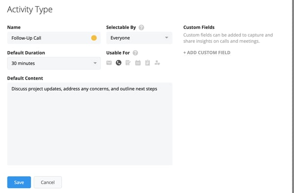Screen dimensions: 294x193
Task: Click the arrow on the Everyone combo box
Action: (x=167, y=38)
